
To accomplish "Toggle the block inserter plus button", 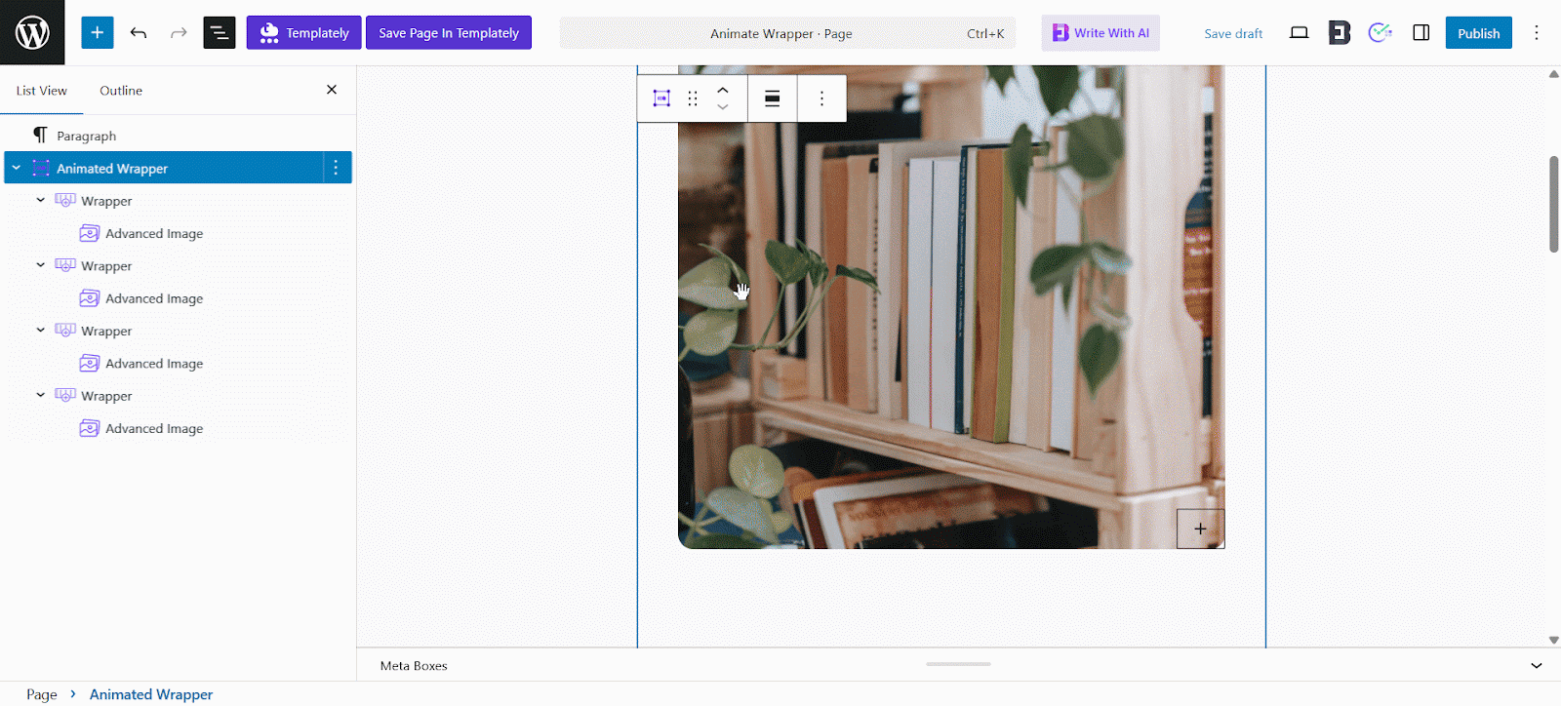I will pyautogui.click(x=98, y=32).
